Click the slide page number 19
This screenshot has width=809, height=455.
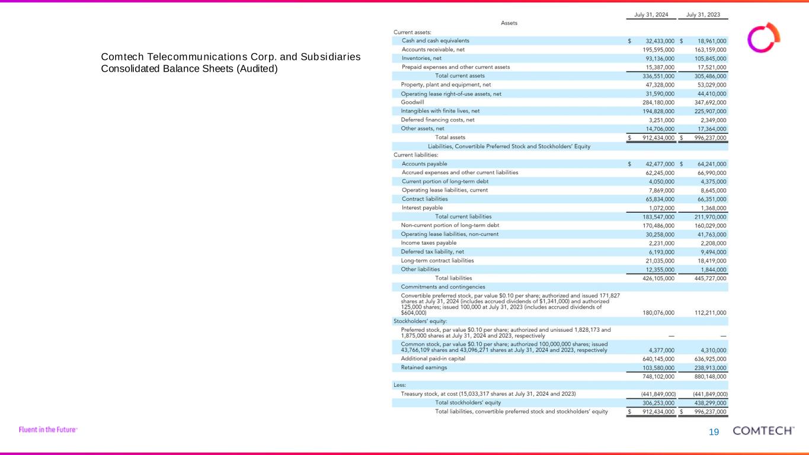714,432
